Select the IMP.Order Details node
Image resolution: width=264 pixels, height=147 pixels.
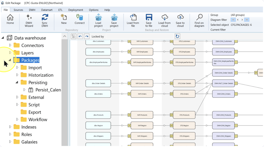pos(142,83)
